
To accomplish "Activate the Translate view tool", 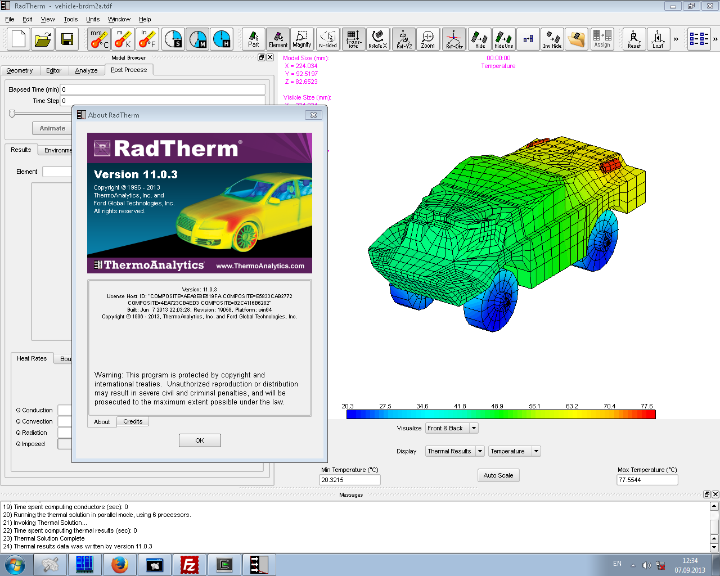I will [x=354, y=39].
